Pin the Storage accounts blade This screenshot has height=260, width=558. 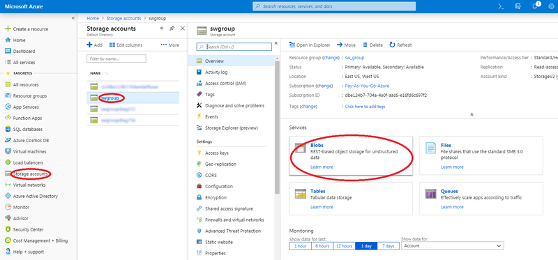(172, 29)
